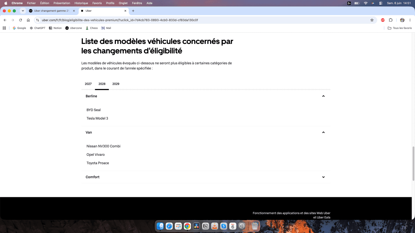Open the Tous les favoris folder
Image resolution: width=415 pixels, height=233 pixels.
(x=400, y=28)
